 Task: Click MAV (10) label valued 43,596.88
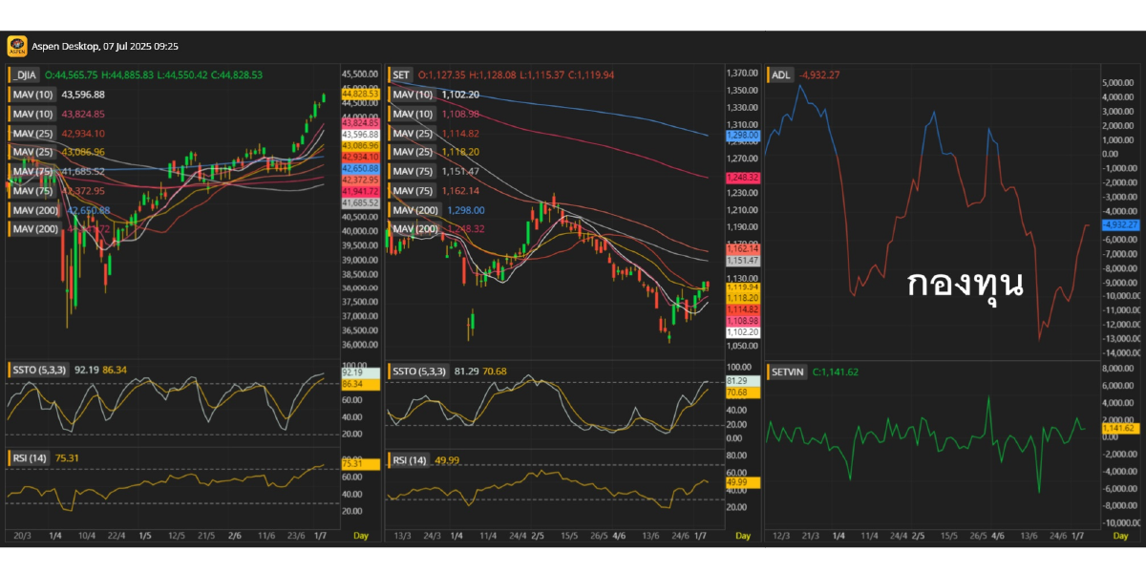pyautogui.click(x=32, y=95)
